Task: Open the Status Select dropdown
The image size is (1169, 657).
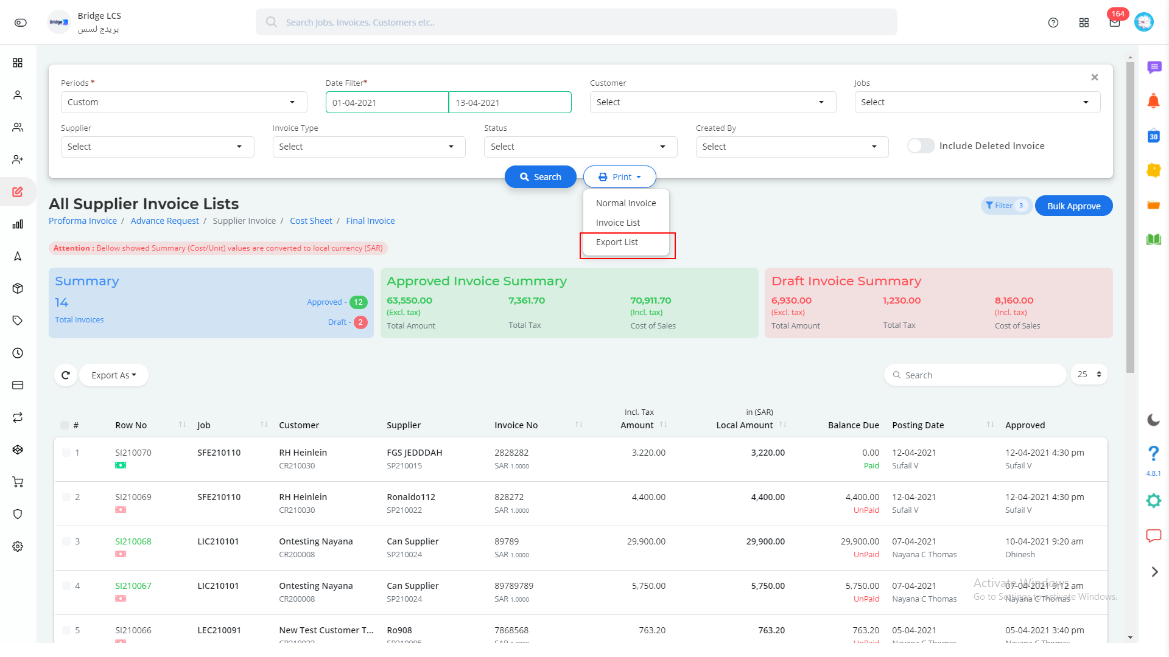Action: (580, 147)
